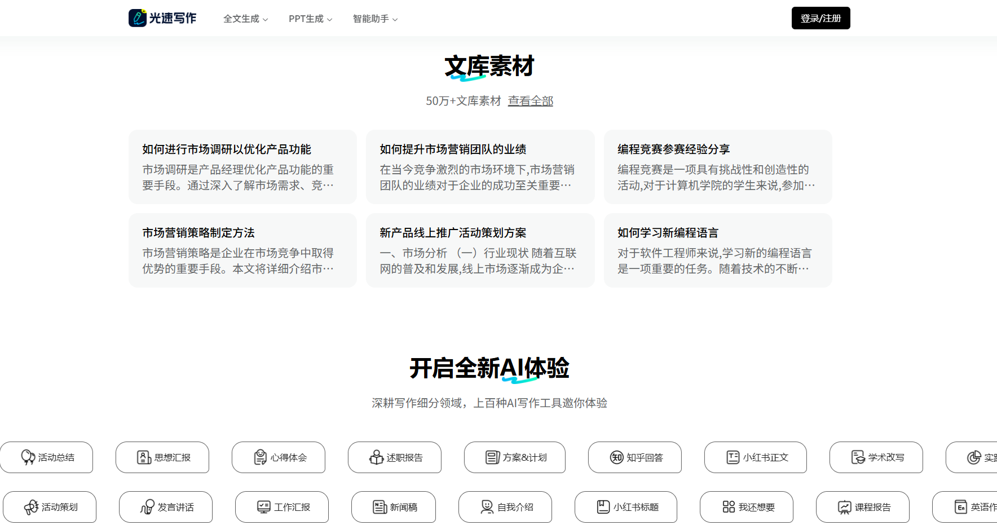Viewport: 997px width, 525px height.
Task: Click the 工作汇报 presentation icon
Action: click(x=263, y=507)
